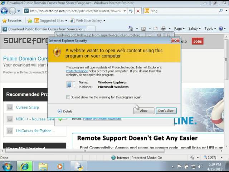Click the Bing search magnifier icon
The height and width of the screenshot is (172, 229).
pos(221,11)
